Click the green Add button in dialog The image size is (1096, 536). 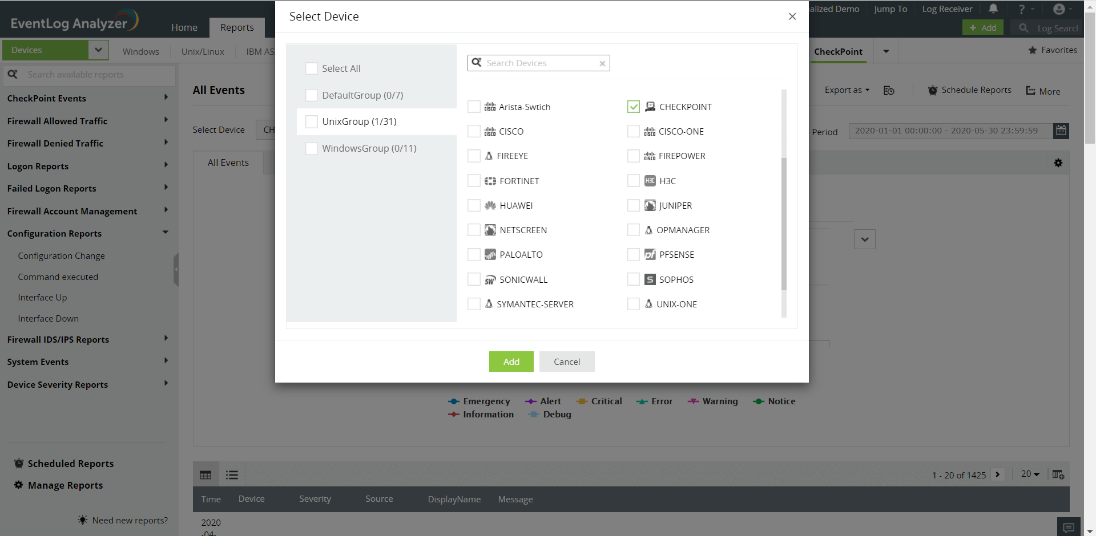coord(511,362)
